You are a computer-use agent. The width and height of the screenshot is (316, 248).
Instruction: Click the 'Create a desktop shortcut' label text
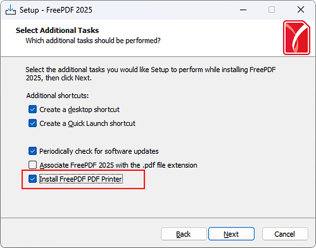(79, 110)
